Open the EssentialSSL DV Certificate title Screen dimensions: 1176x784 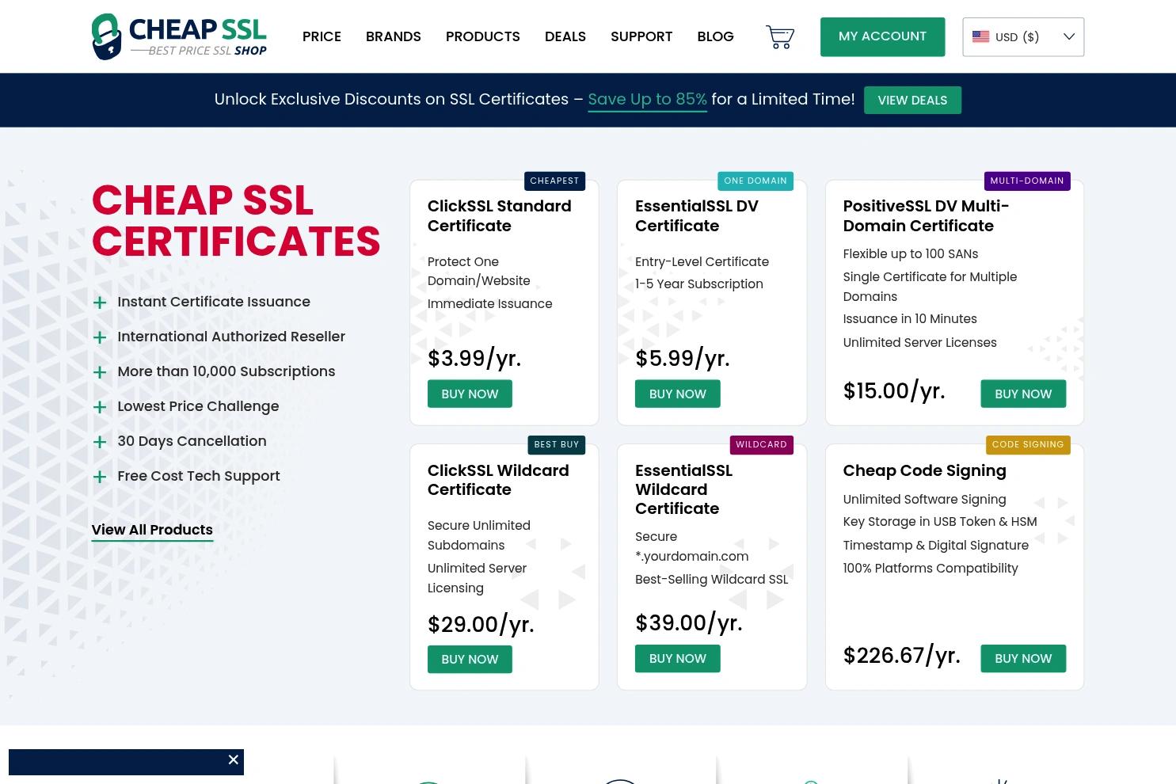click(x=697, y=215)
